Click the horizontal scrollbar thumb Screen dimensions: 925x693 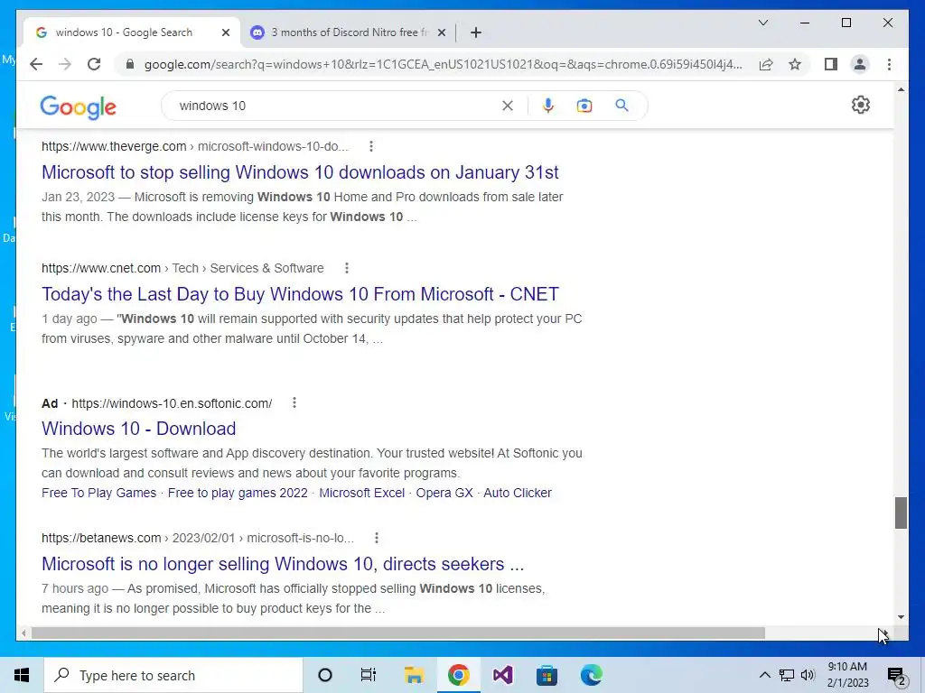[x=397, y=633]
